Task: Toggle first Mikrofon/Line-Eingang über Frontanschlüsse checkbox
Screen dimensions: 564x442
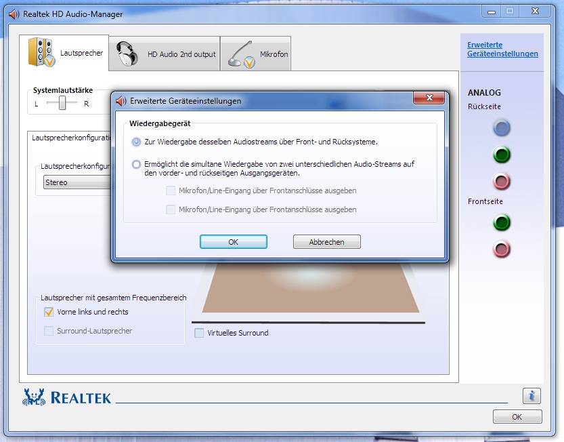Action: click(171, 190)
